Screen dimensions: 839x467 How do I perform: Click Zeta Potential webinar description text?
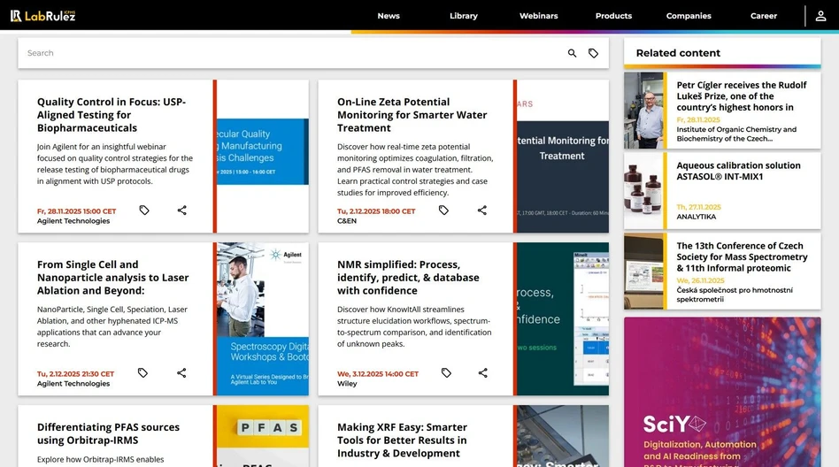[415, 170]
